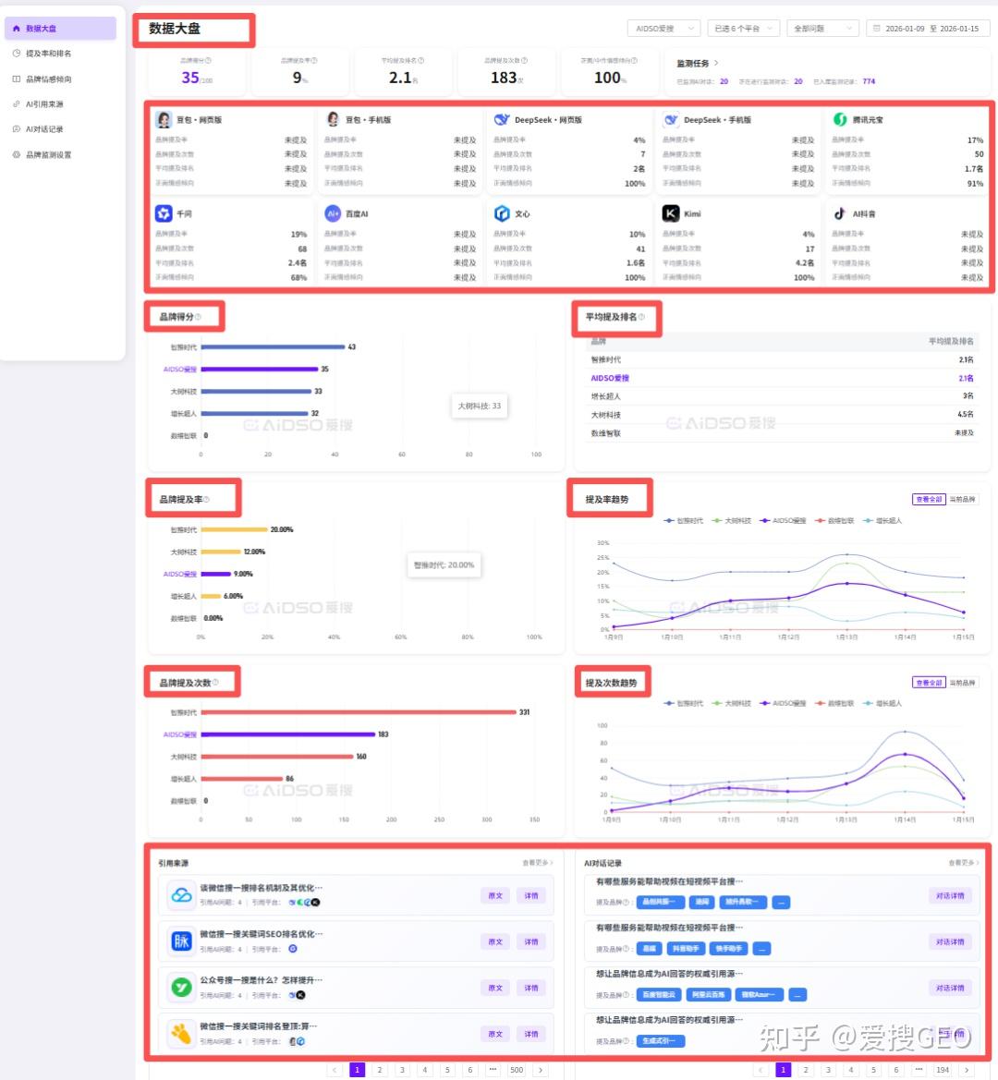The height and width of the screenshot is (1080, 998).
Task: Go to next page of 引用来源 list
Action: point(541,1070)
